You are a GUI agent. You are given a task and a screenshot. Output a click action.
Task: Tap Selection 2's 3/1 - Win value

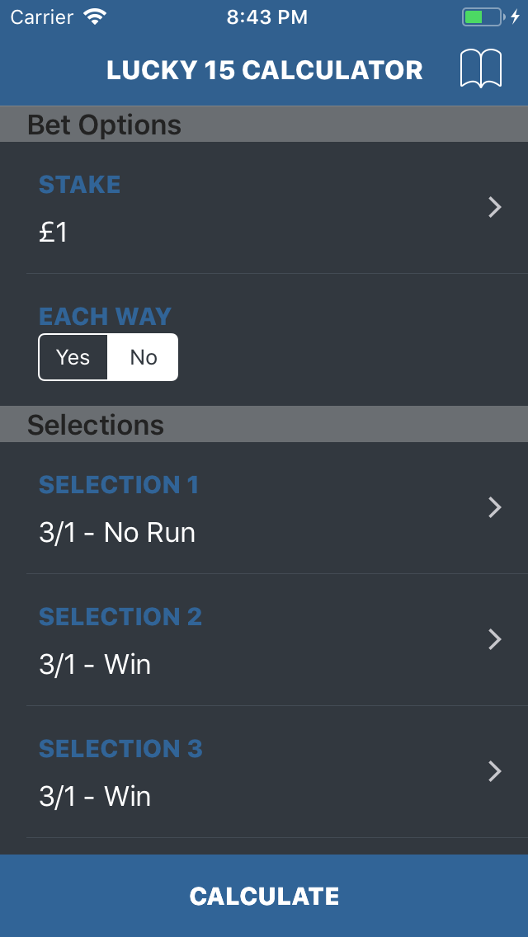pos(95,665)
